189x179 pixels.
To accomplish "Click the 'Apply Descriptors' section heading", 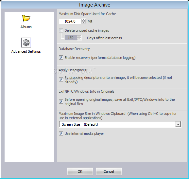I will (x=73, y=70).
